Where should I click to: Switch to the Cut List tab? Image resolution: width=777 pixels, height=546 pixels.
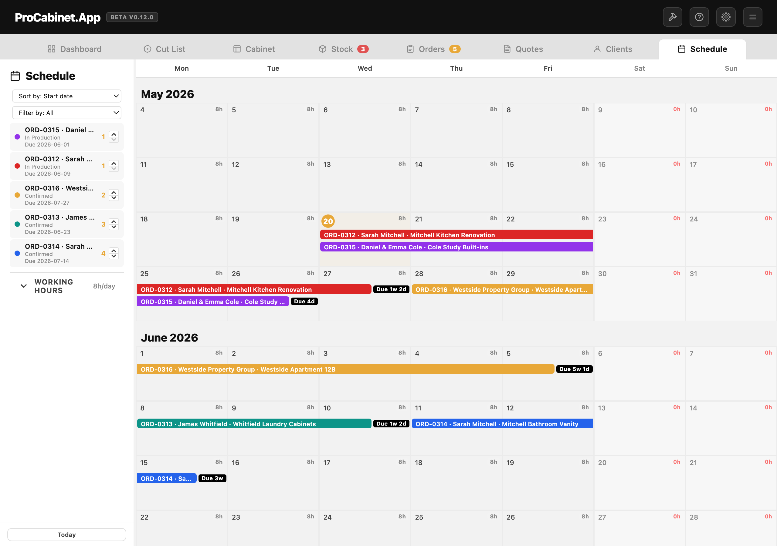pyautogui.click(x=165, y=49)
